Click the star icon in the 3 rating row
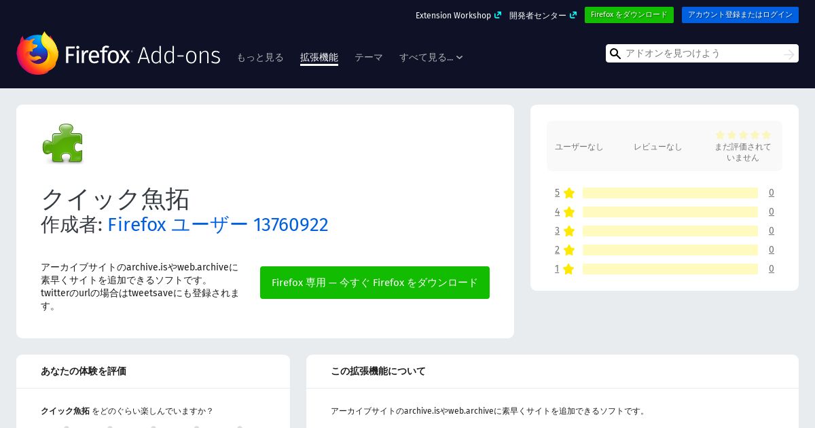Viewport: 815px width, 428px height. (569, 231)
